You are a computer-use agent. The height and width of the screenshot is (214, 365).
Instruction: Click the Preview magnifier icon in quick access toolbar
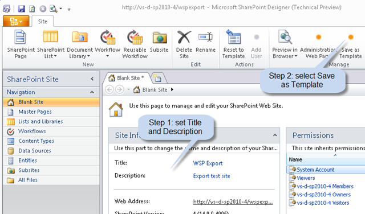pos(53,9)
